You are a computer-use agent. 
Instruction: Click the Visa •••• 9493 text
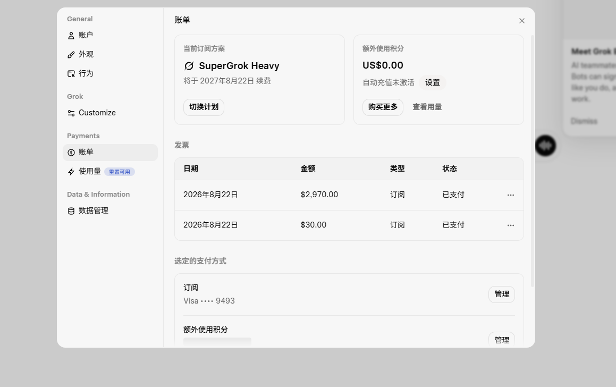coord(209,301)
